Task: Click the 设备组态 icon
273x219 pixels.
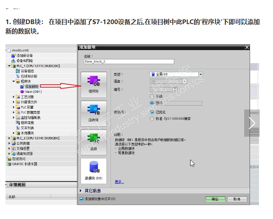Action: [x=18, y=71]
